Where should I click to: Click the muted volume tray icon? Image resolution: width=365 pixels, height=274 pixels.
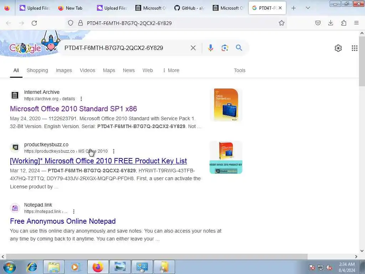click(x=329, y=268)
